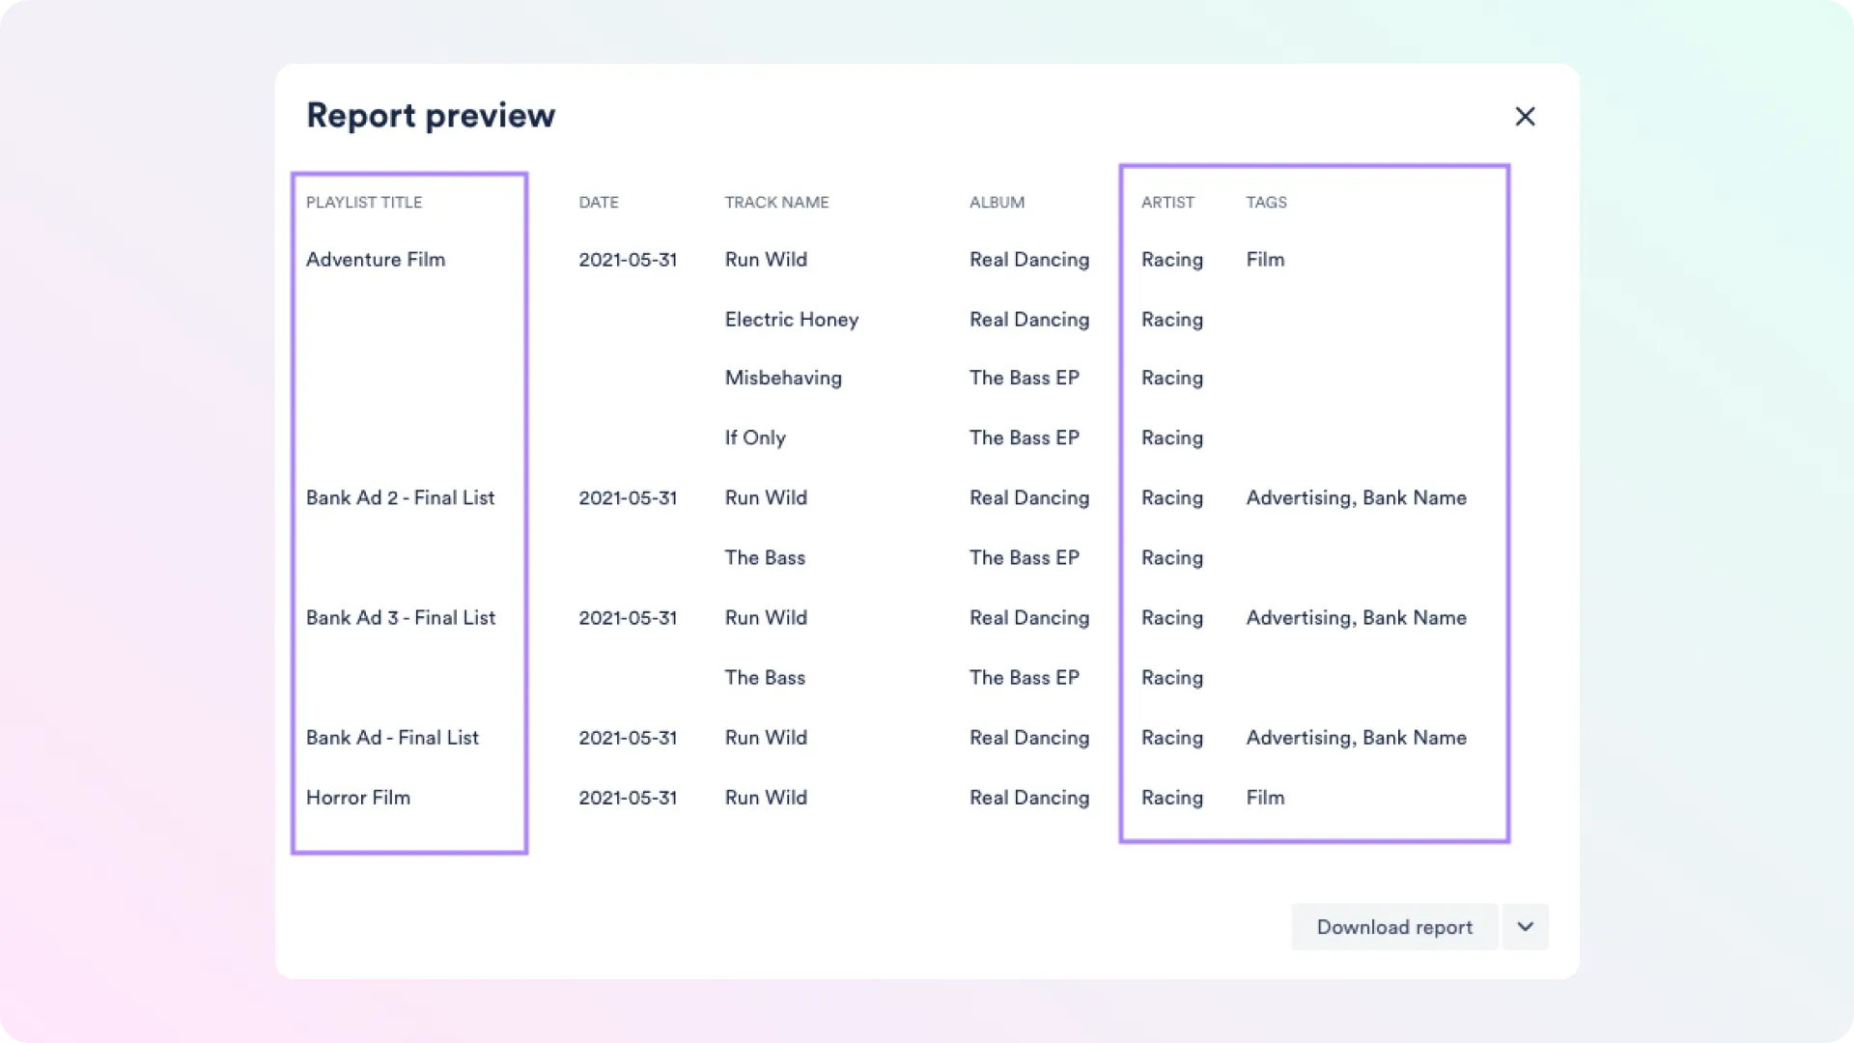The height and width of the screenshot is (1043, 1854).
Task: Close the Report preview dialog
Action: [x=1525, y=116]
